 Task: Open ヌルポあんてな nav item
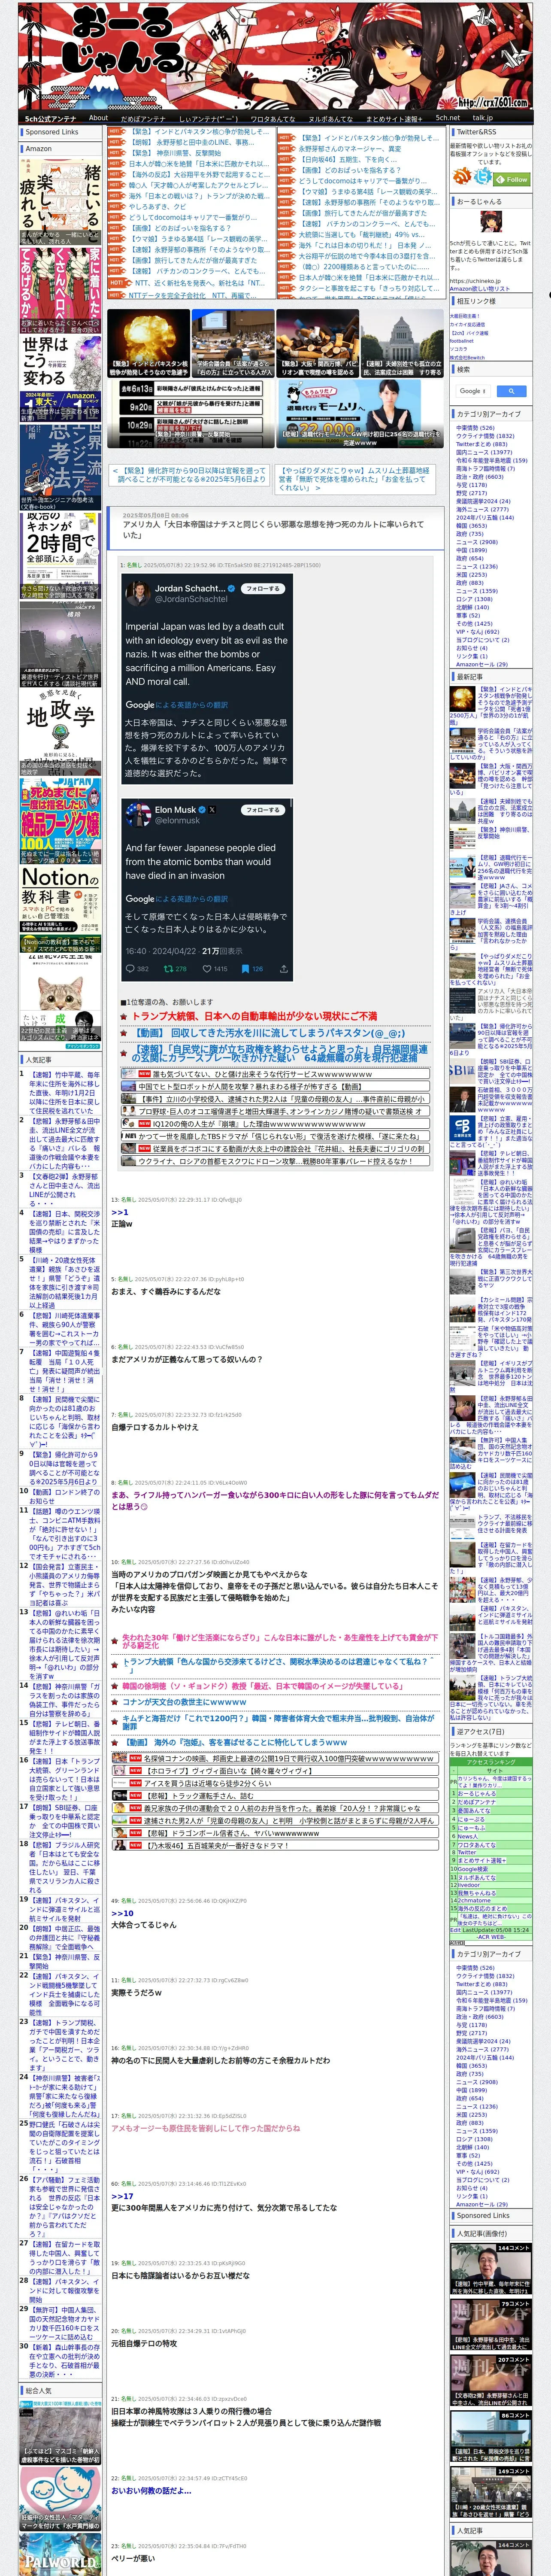pos(330,118)
